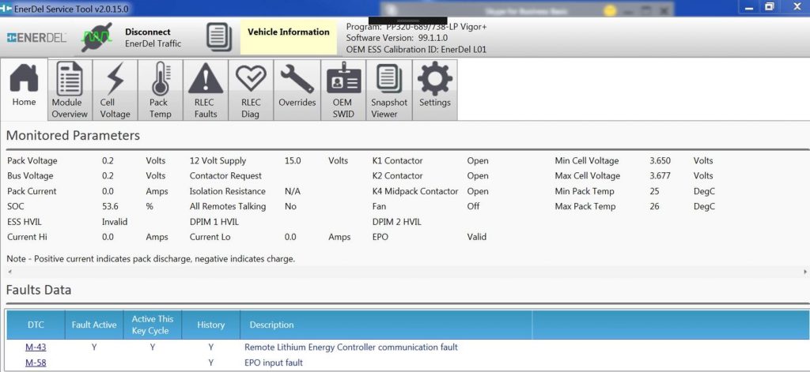Click the Disconnect EnerDel Traffic label
This screenshot has width=810, height=372.
153,38
